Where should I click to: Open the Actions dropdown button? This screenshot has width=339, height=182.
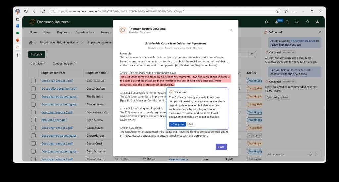click(x=37, y=55)
